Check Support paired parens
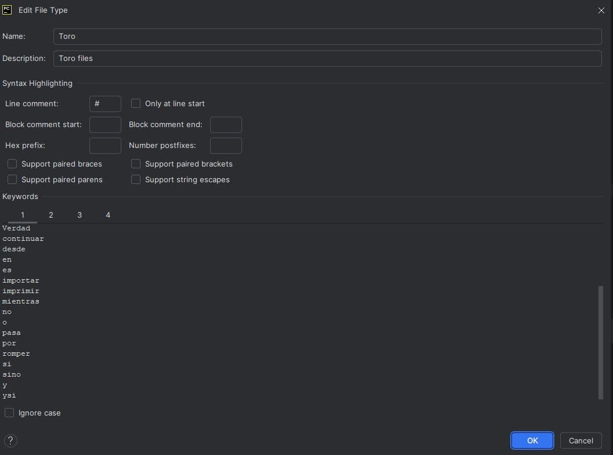Screen dimensions: 613x455 coord(12,179)
